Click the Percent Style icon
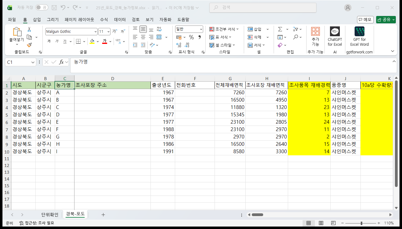402x229 pixels. pyautogui.click(x=191, y=37)
